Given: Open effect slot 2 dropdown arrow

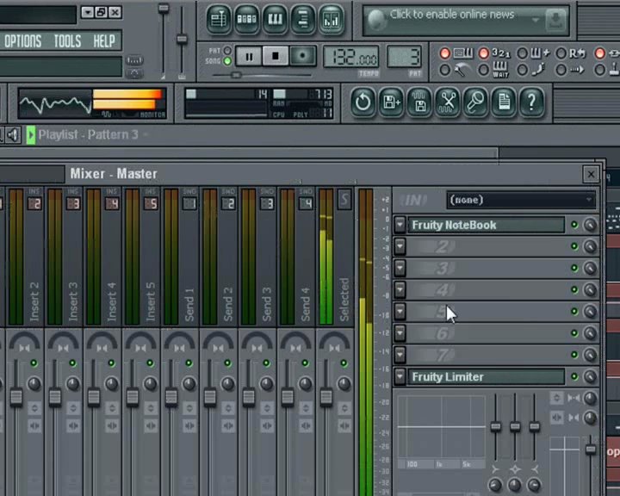Looking at the screenshot, I should coord(400,246).
